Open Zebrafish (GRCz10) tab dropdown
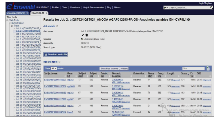The image size is (218, 120). point(27,13)
